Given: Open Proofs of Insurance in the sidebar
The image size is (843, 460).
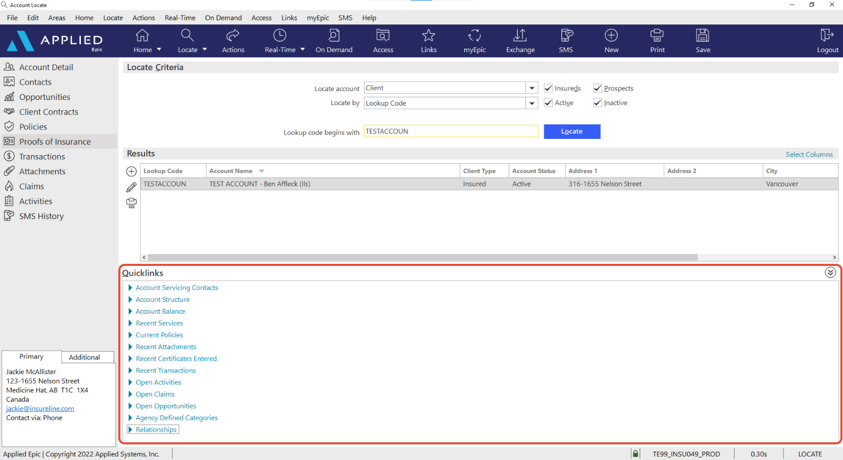Looking at the screenshot, I should coord(55,142).
